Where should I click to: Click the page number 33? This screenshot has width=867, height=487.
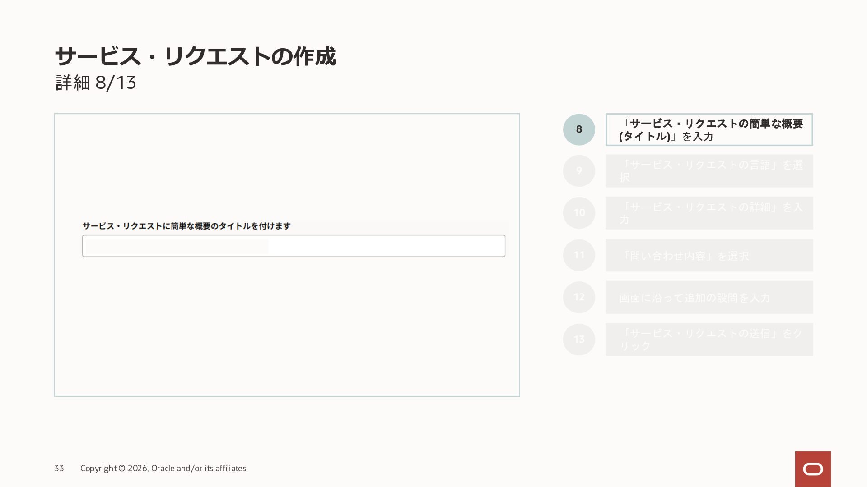(x=59, y=468)
